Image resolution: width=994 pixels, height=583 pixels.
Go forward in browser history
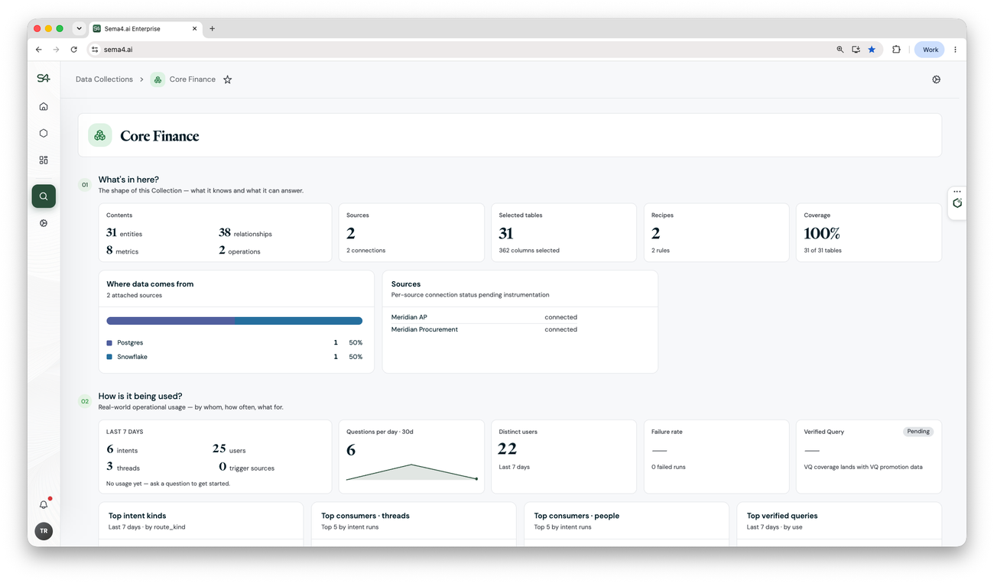tap(56, 50)
